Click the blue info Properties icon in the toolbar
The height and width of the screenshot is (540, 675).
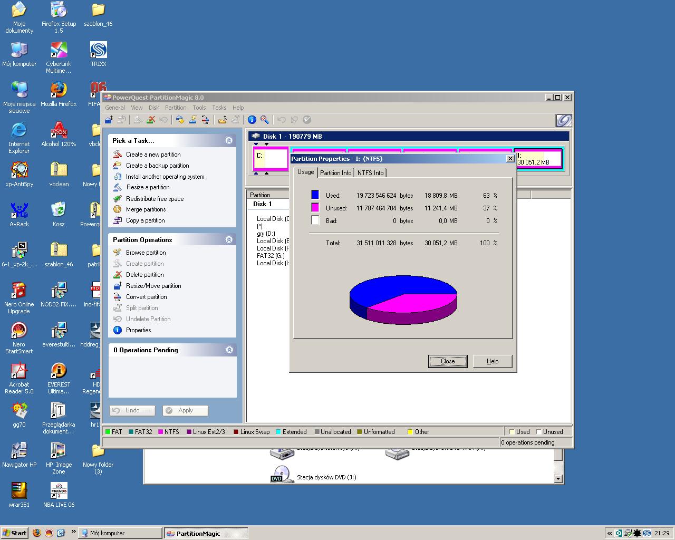click(252, 120)
